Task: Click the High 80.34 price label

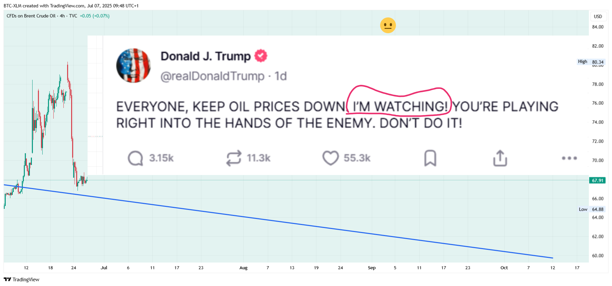Action: 591,62
